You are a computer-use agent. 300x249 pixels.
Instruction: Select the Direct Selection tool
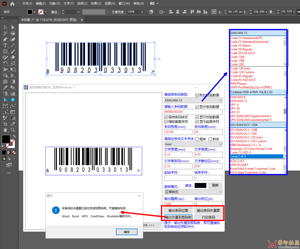pyautogui.click(x=13, y=27)
